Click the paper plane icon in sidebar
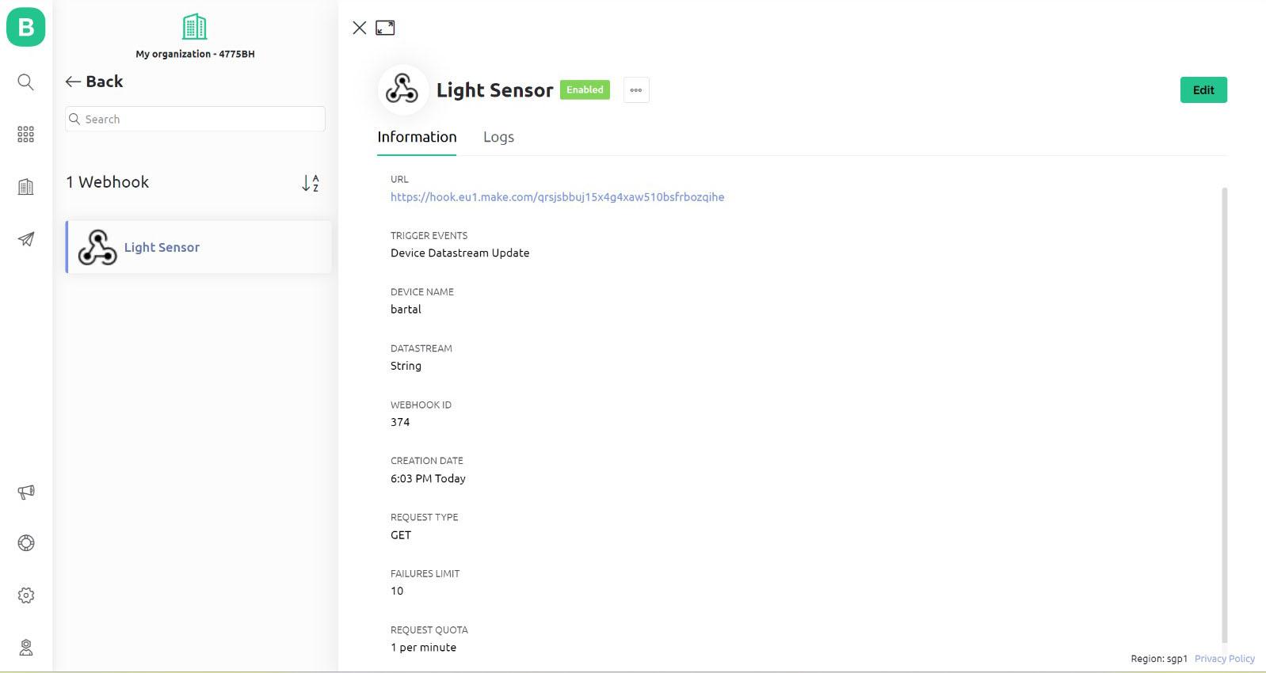The height and width of the screenshot is (673, 1266). (x=26, y=239)
